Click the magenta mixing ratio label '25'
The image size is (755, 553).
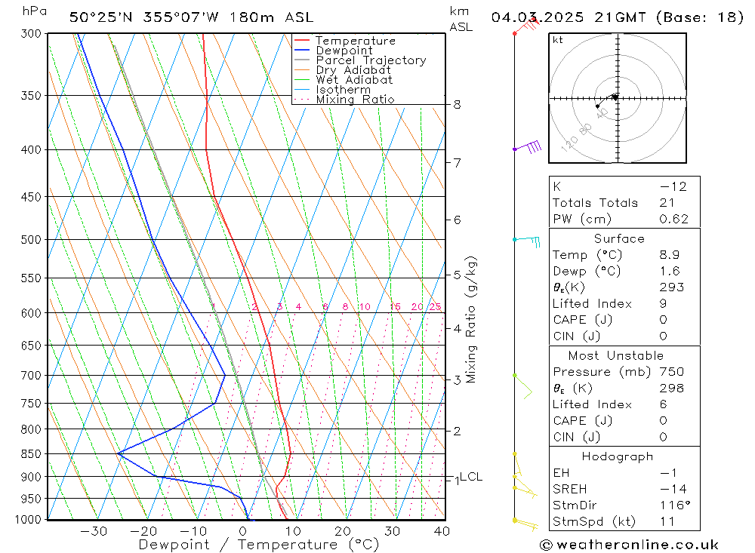click(x=436, y=307)
